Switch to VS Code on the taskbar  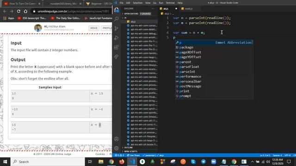tap(132, 162)
